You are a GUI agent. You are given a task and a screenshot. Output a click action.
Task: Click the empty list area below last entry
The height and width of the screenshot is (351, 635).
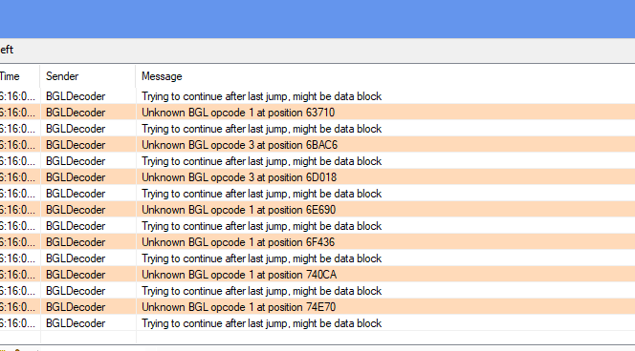point(317,338)
